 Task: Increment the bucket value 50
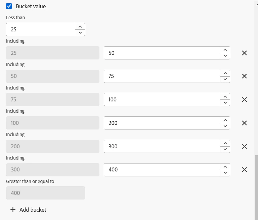[225, 50]
